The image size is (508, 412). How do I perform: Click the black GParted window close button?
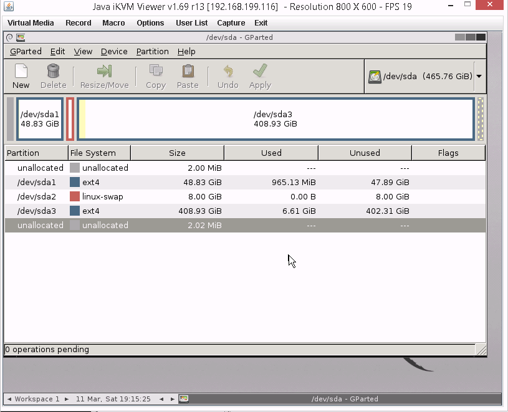[481, 37]
